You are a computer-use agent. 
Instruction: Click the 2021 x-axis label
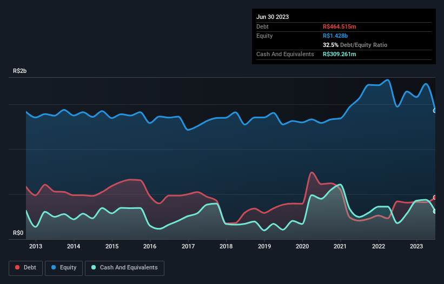[340, 246]
